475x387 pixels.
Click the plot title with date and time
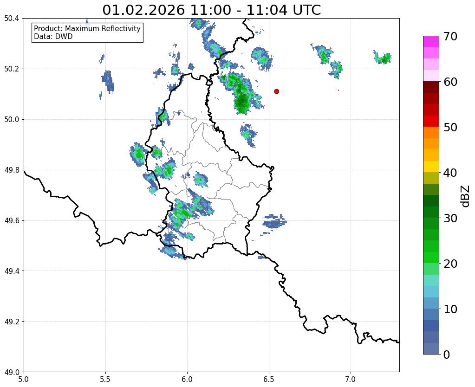tap(211, 10)
